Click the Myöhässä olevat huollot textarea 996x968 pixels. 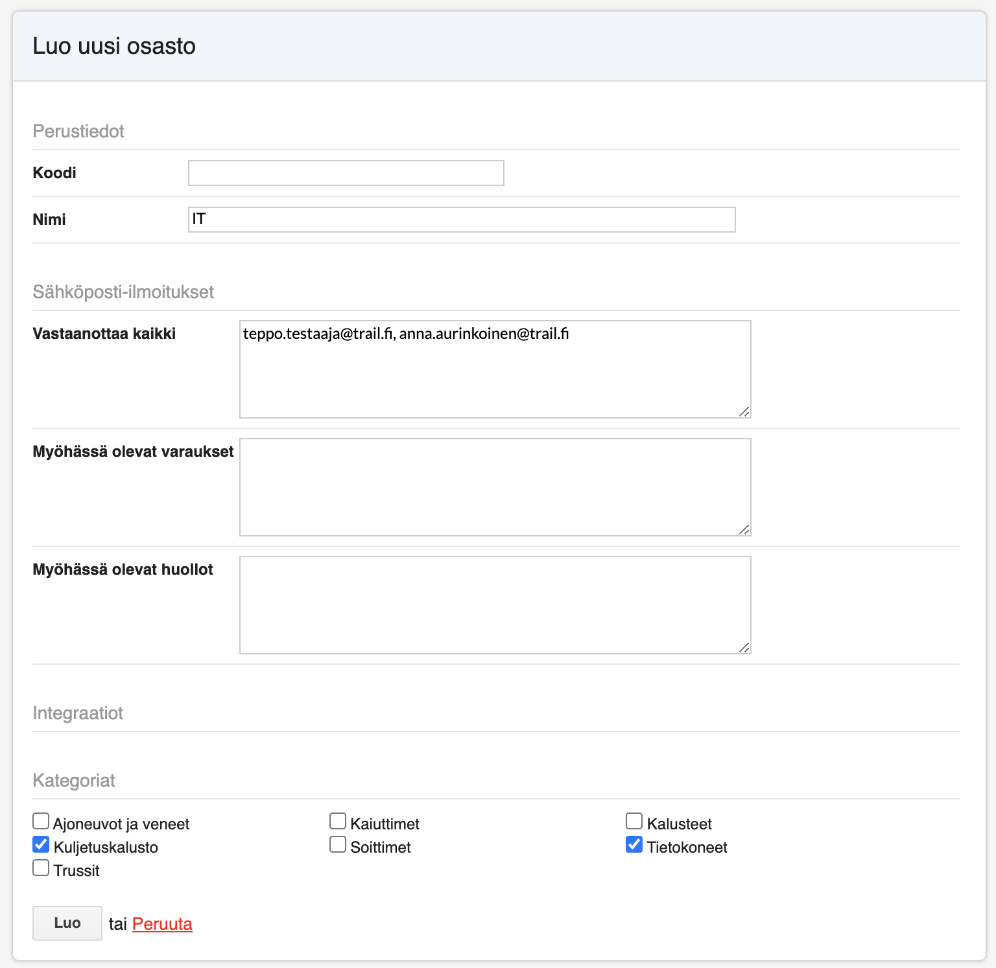pyautogui.click(x=495, y=605)
